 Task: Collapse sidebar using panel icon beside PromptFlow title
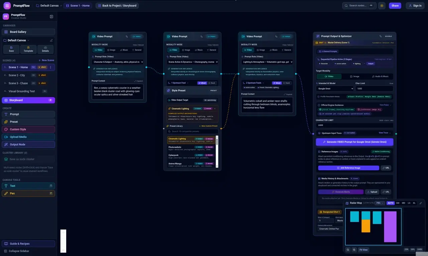[51, 16]
